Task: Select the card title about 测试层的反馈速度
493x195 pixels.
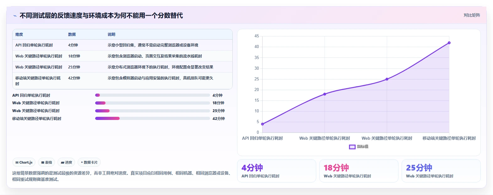Action: point(101,15)
